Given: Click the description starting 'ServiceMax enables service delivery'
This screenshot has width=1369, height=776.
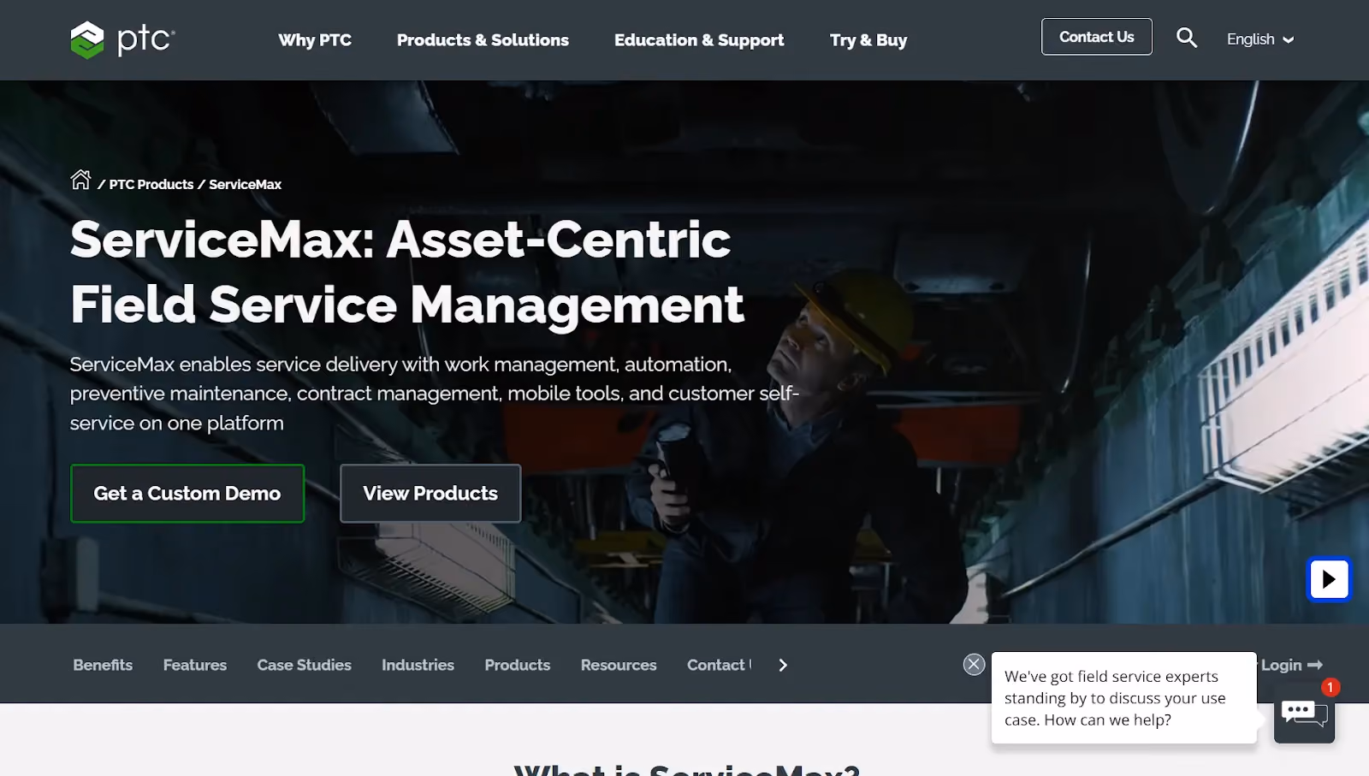Looking at the screenshot, I should coord(435,394).
